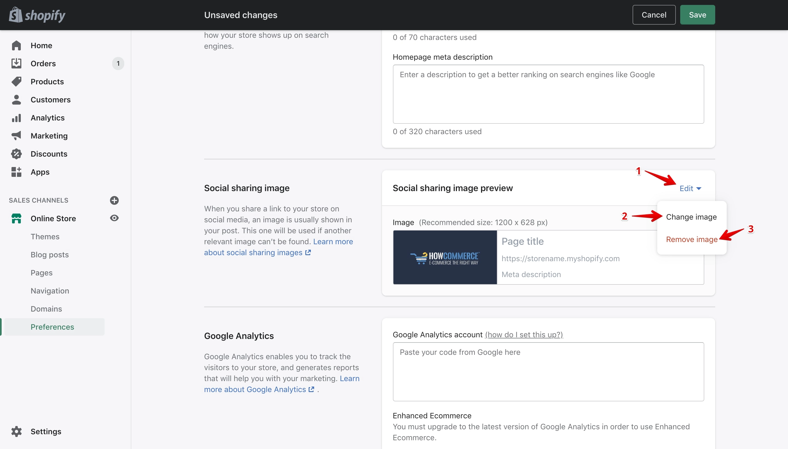Open Online Store sales channel
The width and height of the screenshot is (788, 449).
point(53,219)
